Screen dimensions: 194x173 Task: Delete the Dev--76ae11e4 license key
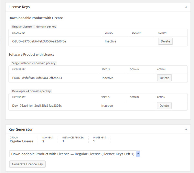(164, 105)
